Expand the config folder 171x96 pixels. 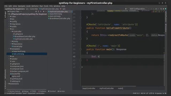pyautogui.click(x=9, y=21)
